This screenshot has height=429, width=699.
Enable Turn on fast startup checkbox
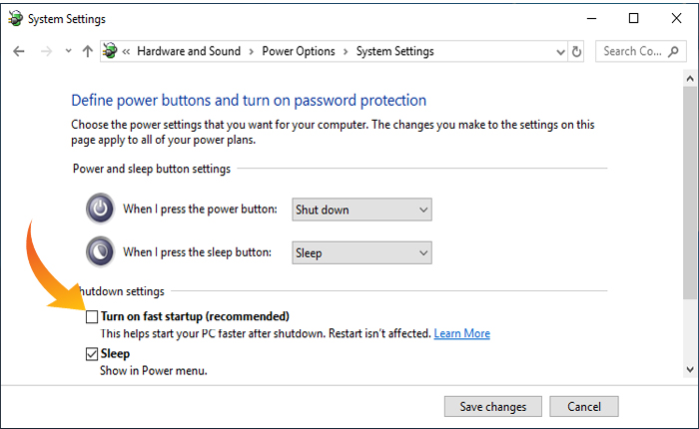(92, 316)
